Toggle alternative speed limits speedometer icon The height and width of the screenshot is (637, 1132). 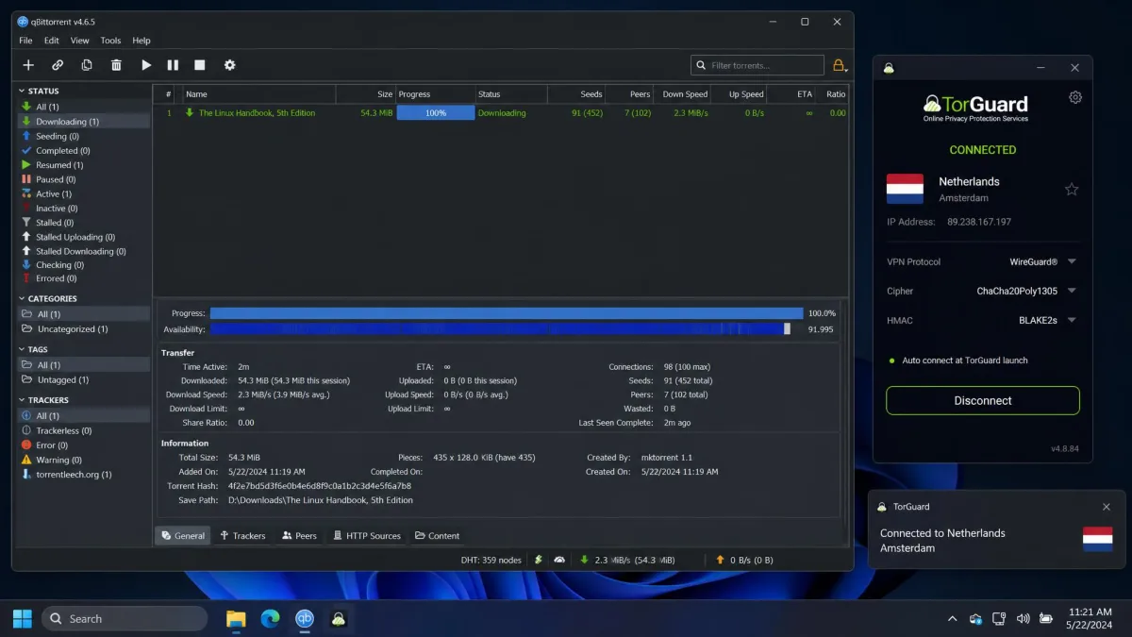(x=559, y=560)
